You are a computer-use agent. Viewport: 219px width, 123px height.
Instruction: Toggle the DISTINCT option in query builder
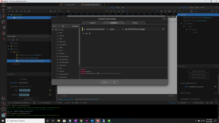pos(76,26)
